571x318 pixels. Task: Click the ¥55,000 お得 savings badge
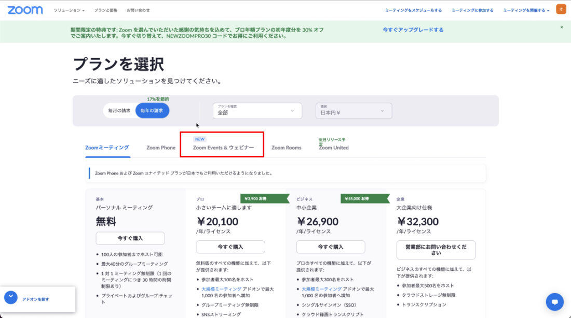pyautogui.click(x=365, y=199)
